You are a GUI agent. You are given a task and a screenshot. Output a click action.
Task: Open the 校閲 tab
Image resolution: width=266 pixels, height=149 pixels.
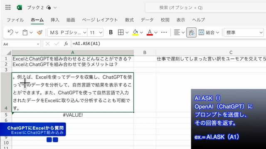click(x=165, y=20)
